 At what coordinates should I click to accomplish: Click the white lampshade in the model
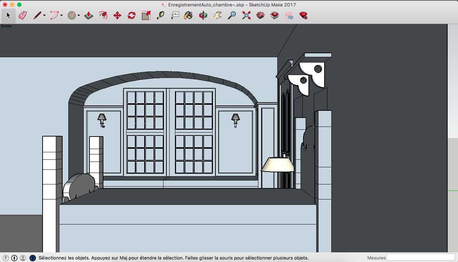coord(278,165)
